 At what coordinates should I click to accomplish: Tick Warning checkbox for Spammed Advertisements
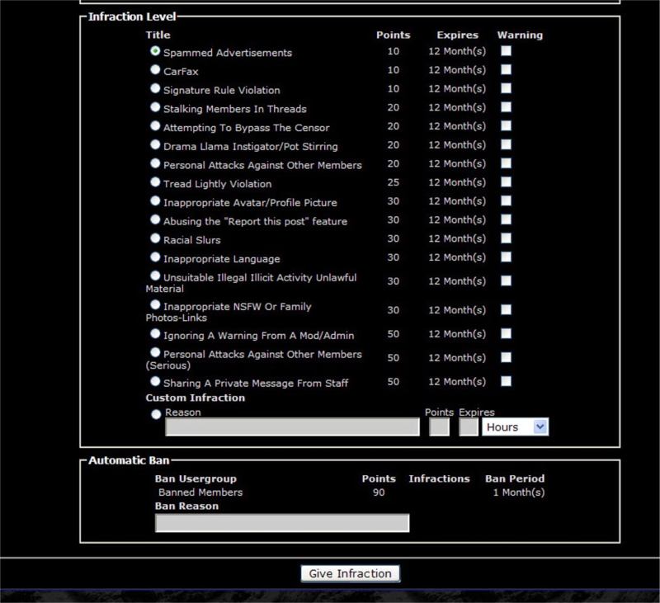[x=506, y=51]
